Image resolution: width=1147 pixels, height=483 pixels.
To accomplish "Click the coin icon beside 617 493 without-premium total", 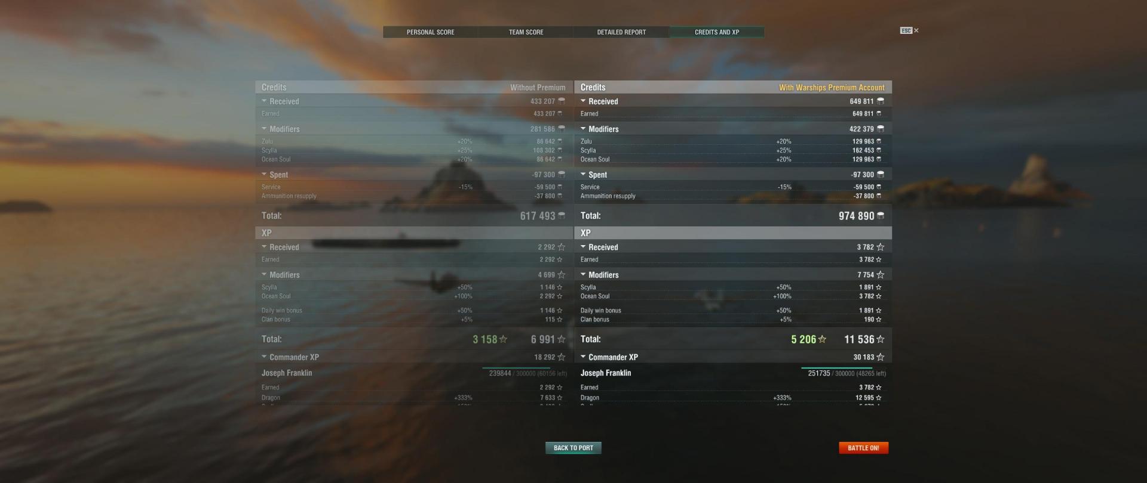I will click(x=562, y=216).
